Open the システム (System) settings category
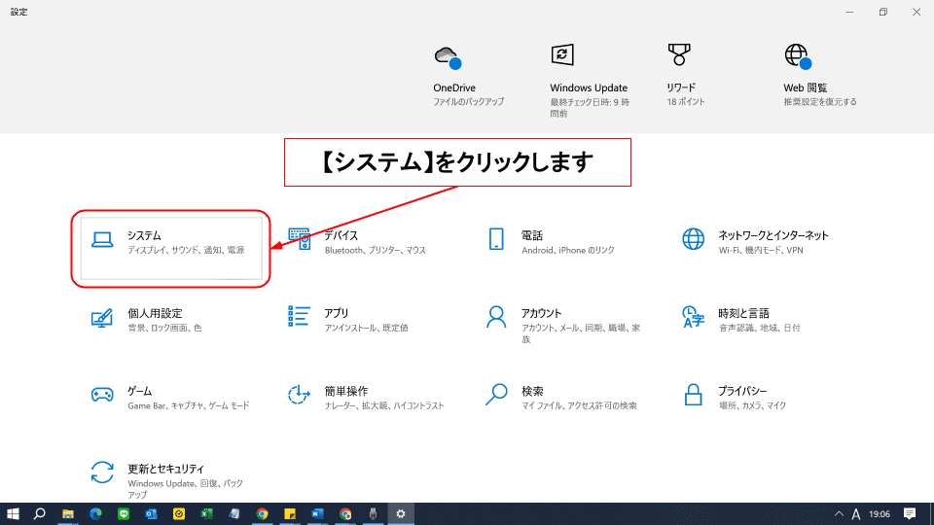Screen dimensions: 934x525 (x=170, y=243)
